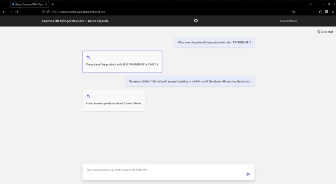This screenshot has width=336, height=184.
Task: Open the GitHub icon link in header
Action: point(196,20)
